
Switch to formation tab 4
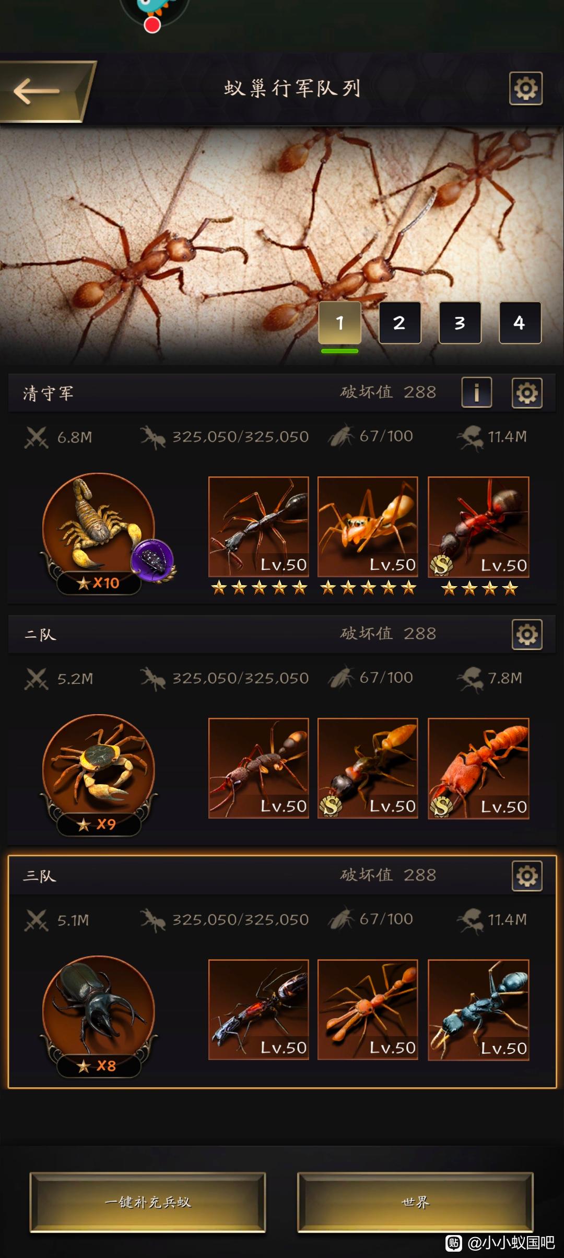point(520,323)
